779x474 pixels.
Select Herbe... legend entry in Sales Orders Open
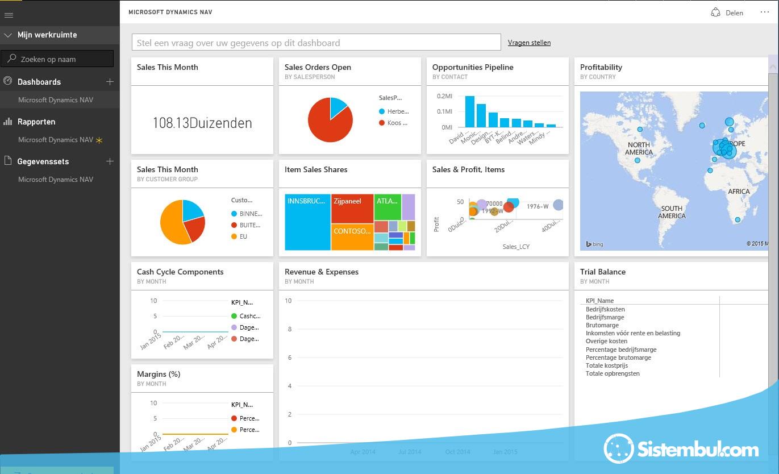[x=394, y=111]
